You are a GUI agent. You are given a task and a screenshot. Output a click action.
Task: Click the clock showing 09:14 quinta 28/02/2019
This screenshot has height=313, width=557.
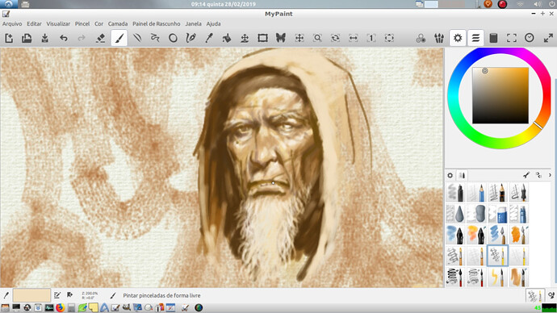224,4
